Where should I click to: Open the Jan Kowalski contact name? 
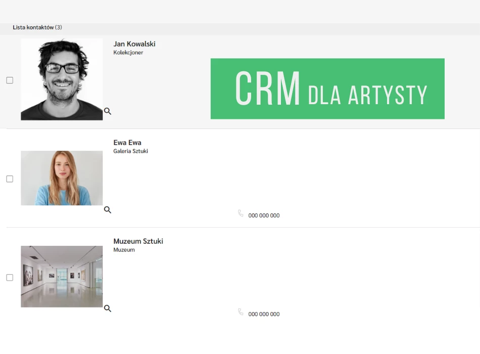pyautogui.click(x=134, y=44)
